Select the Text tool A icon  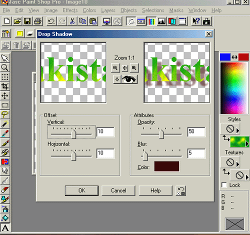(x=5, y=227)
